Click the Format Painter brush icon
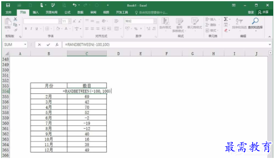The width and height of the screenshot is (275, 160). point(15,30)
